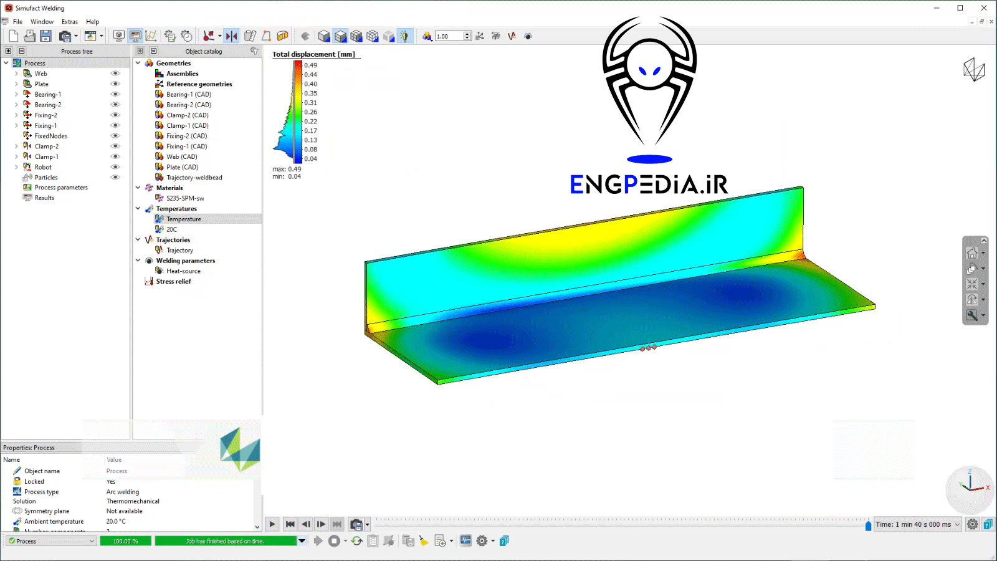Switch to the results view monitor icon
This screenshot has height=561, width=997.
(135, 36)
